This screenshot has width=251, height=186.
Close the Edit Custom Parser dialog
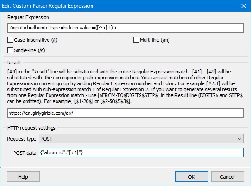[244, 6]
